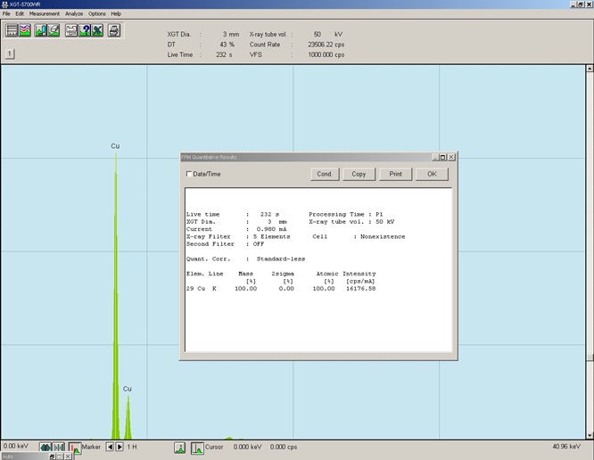
Task: Click the spectrum with exclamation mark icon
Action: (40, 30)
